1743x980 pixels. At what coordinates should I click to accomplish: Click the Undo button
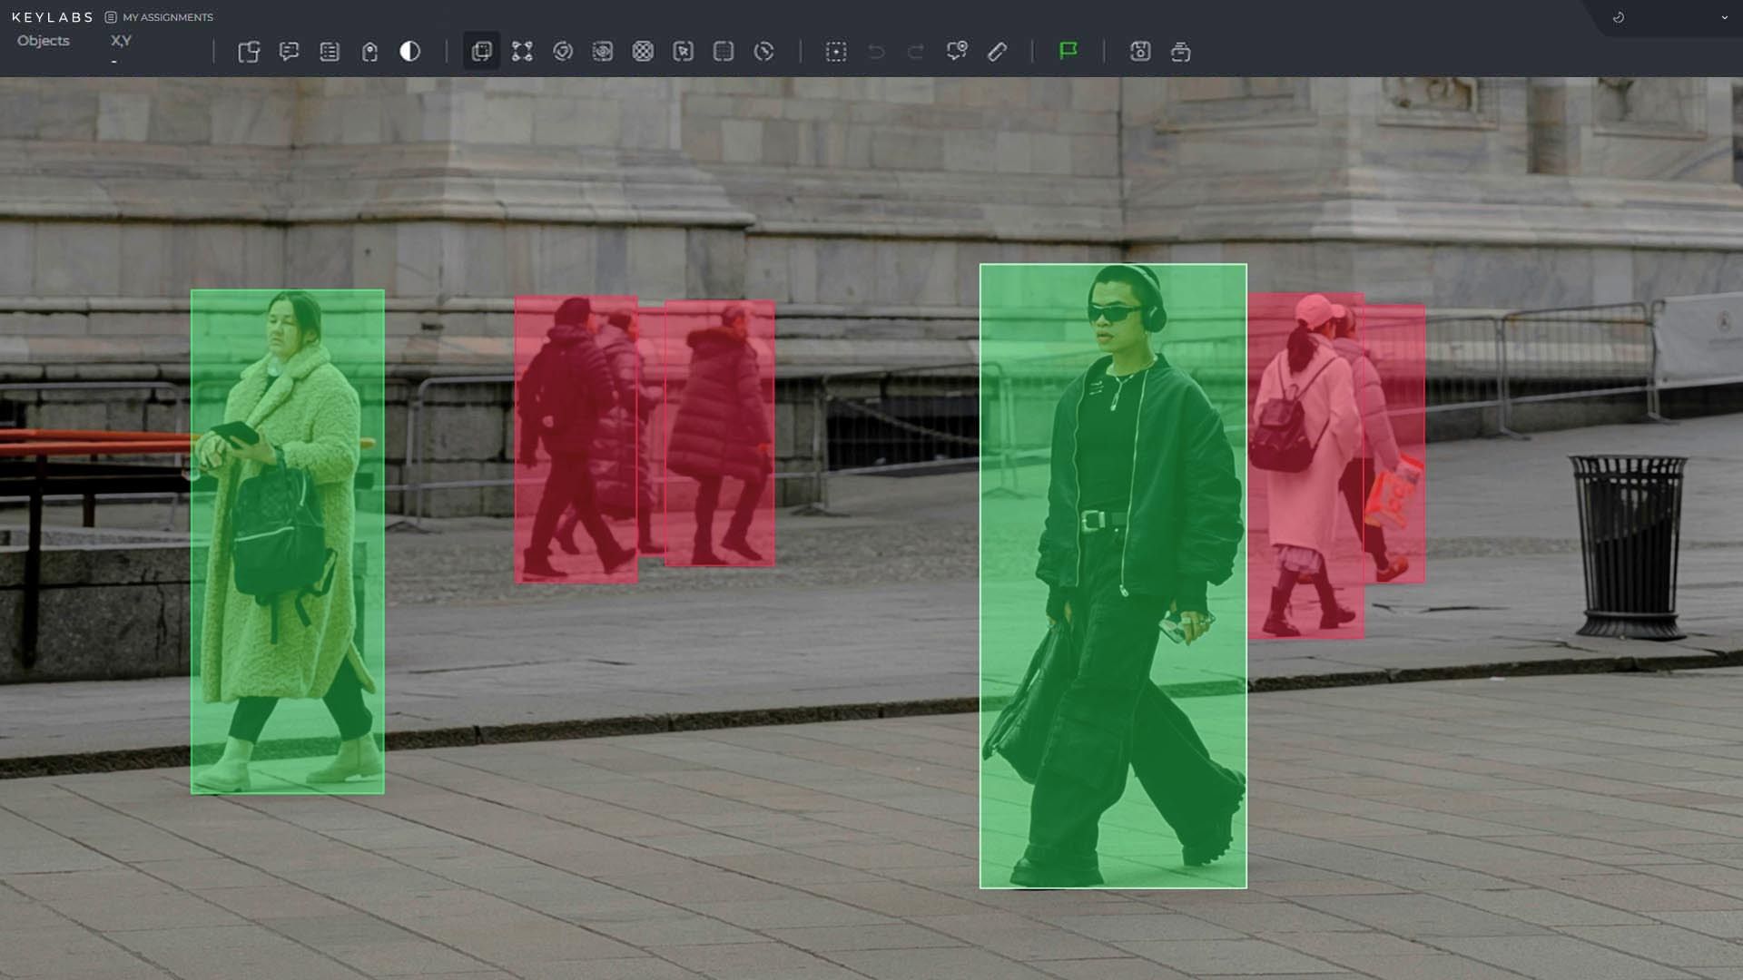(874, 52)
